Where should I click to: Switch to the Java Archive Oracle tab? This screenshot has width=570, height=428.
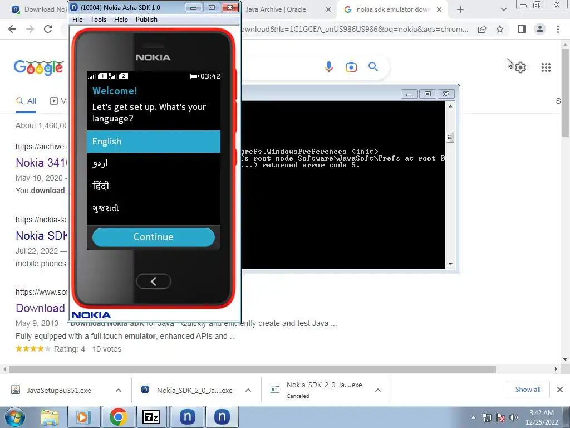coord(276,9)
